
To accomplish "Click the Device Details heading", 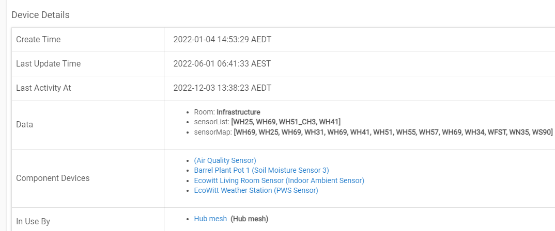I will (x=40, y=15).
